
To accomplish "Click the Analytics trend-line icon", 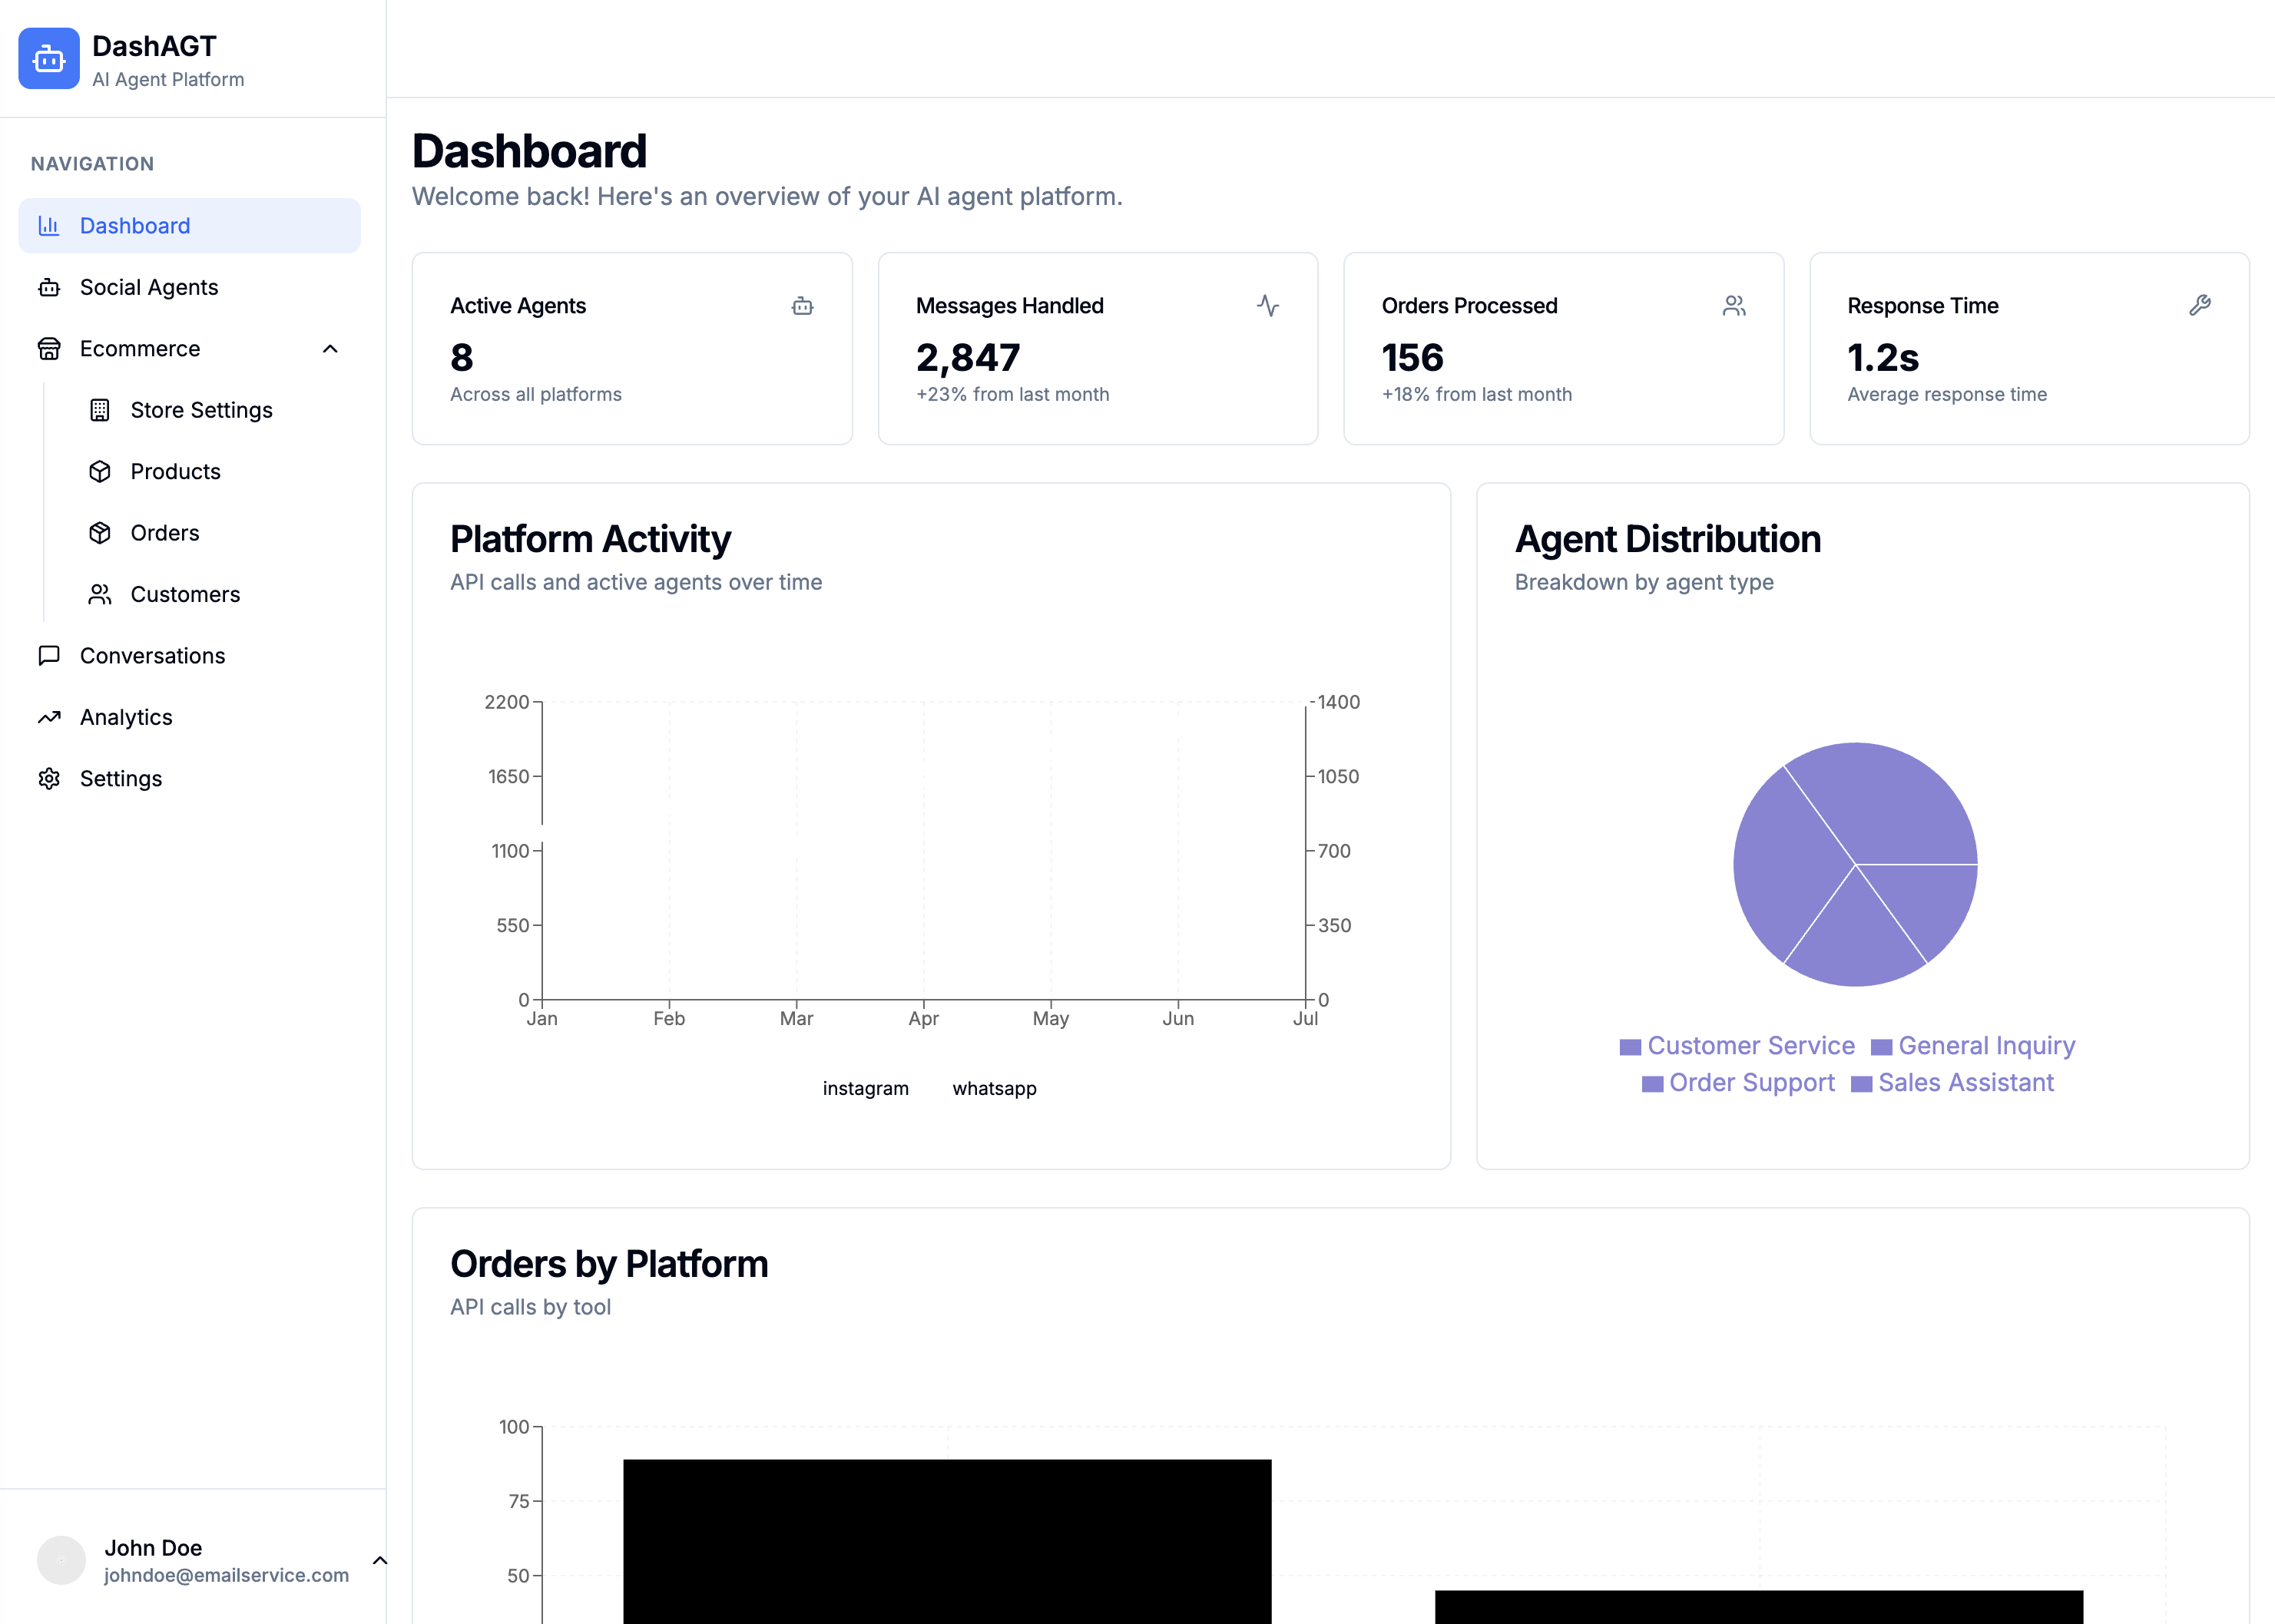I will (49, 717).
